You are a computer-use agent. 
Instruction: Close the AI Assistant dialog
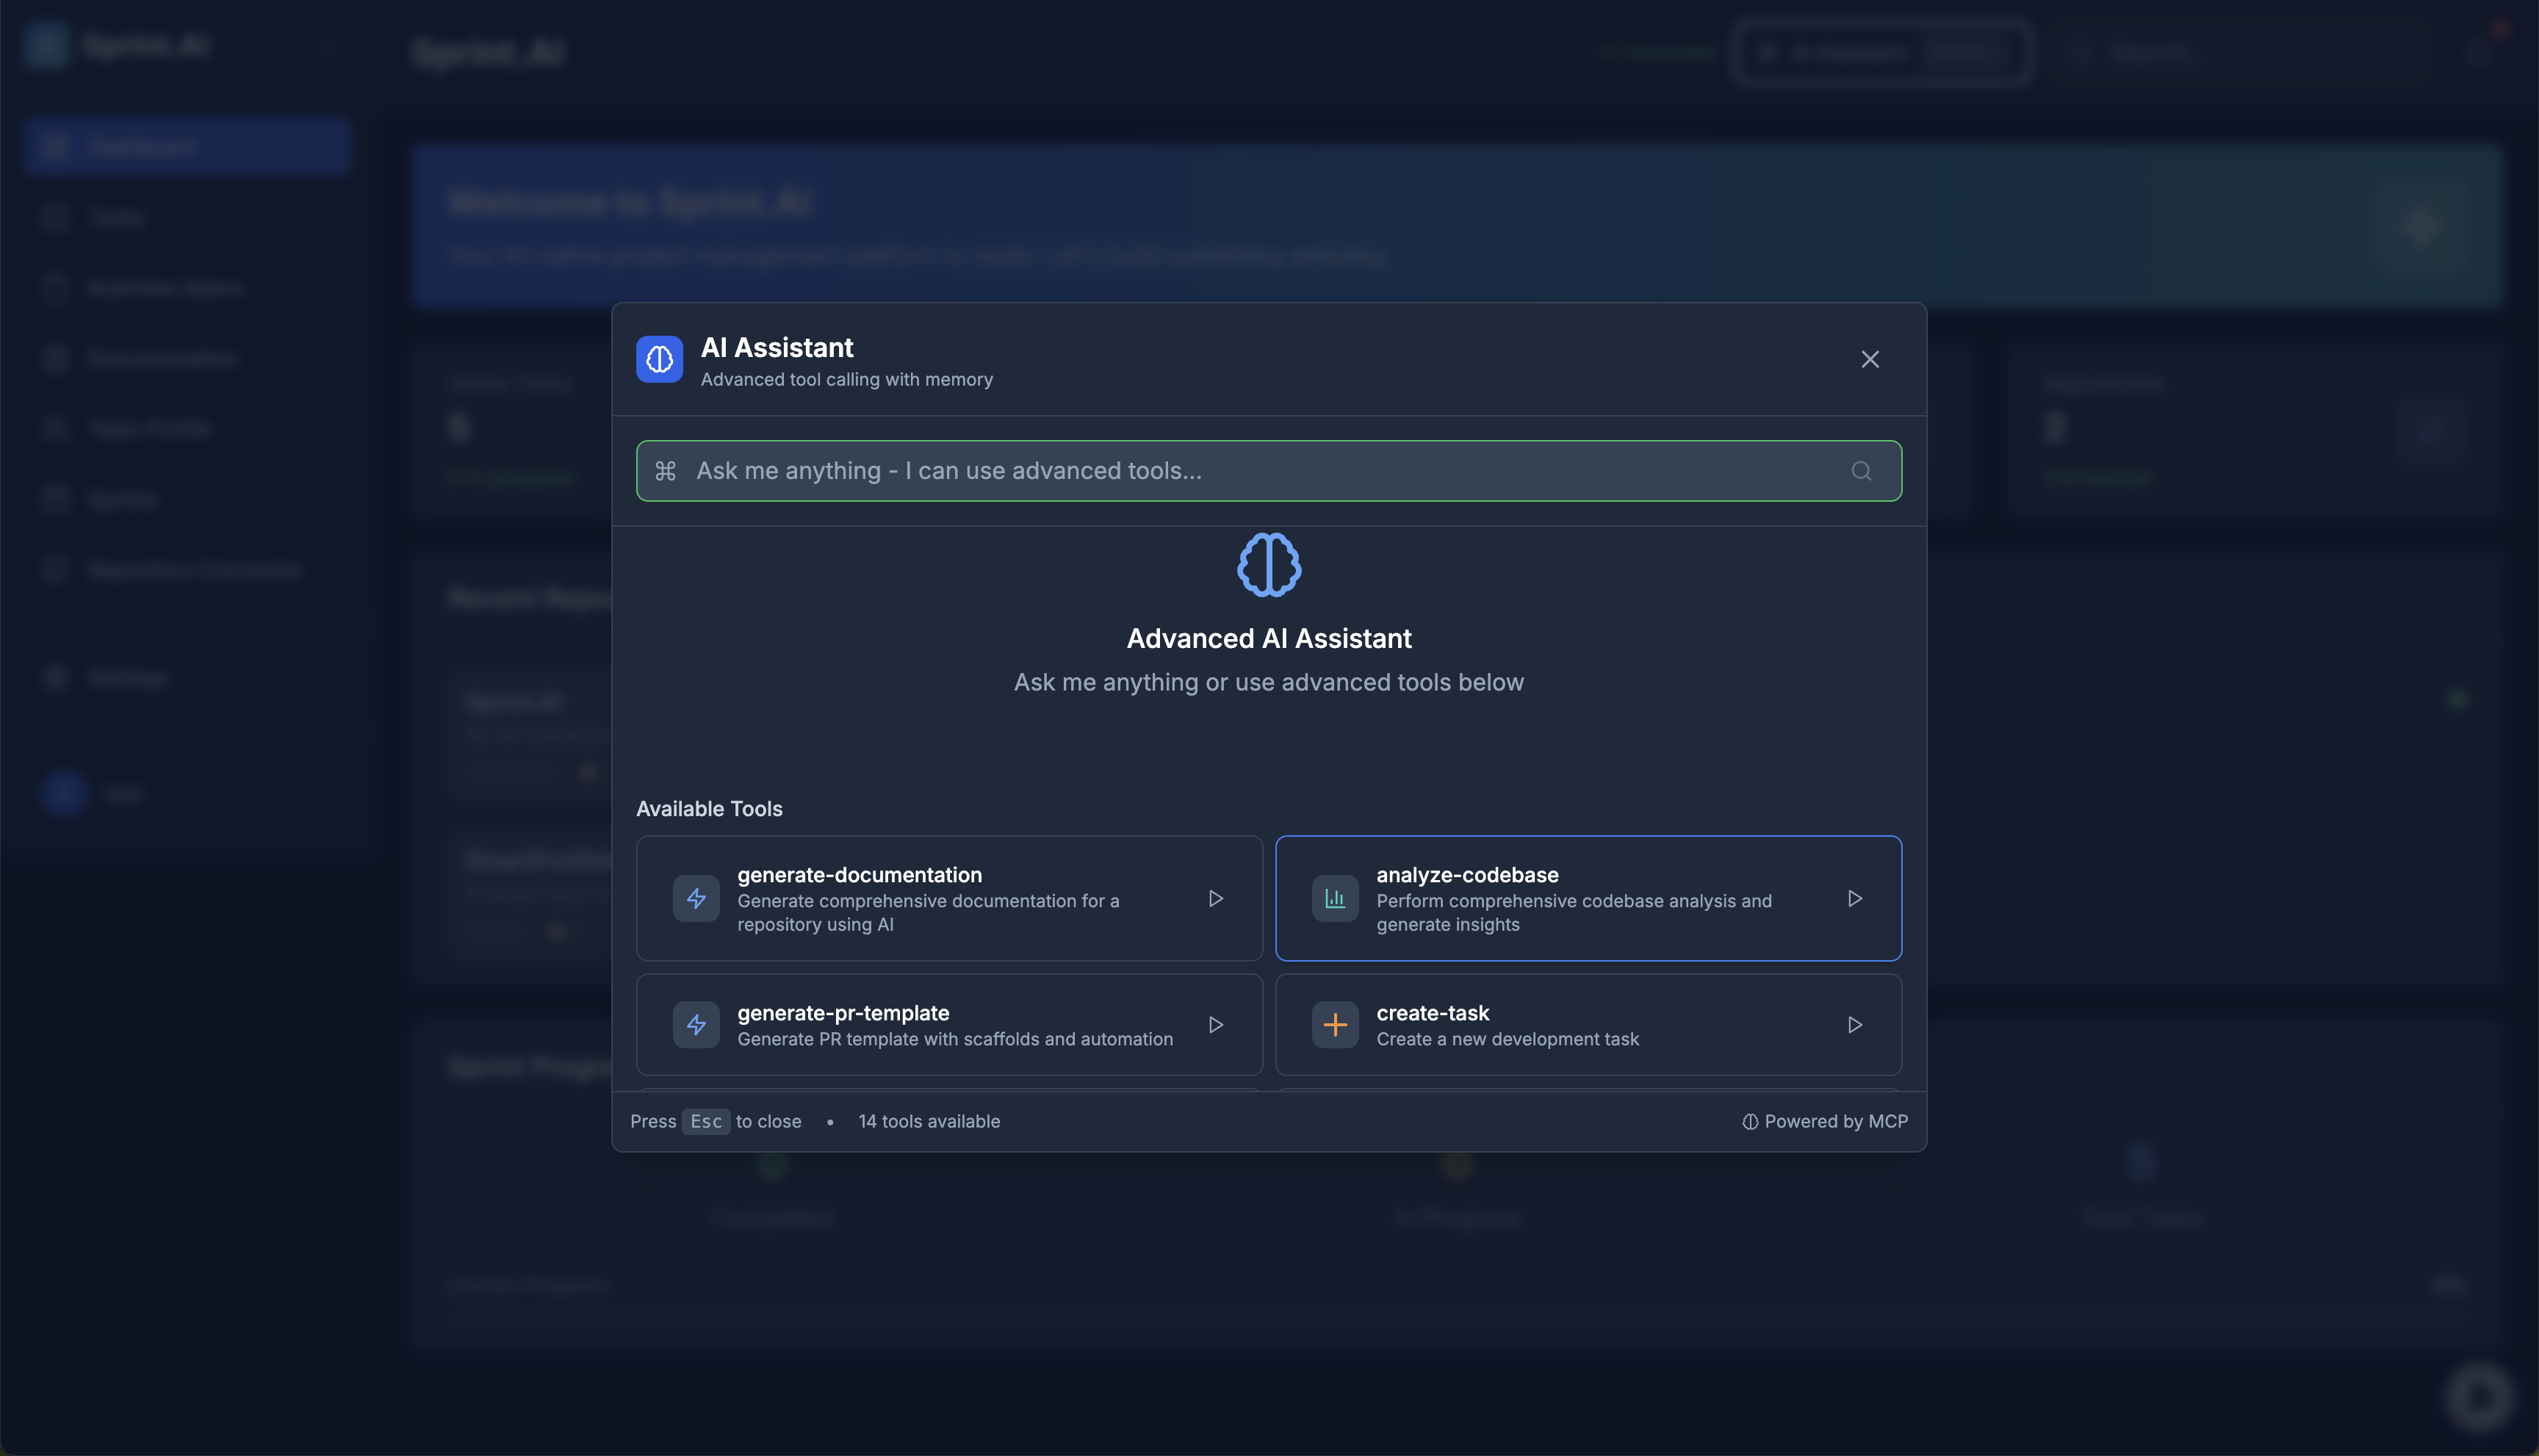pos(1869,359)
